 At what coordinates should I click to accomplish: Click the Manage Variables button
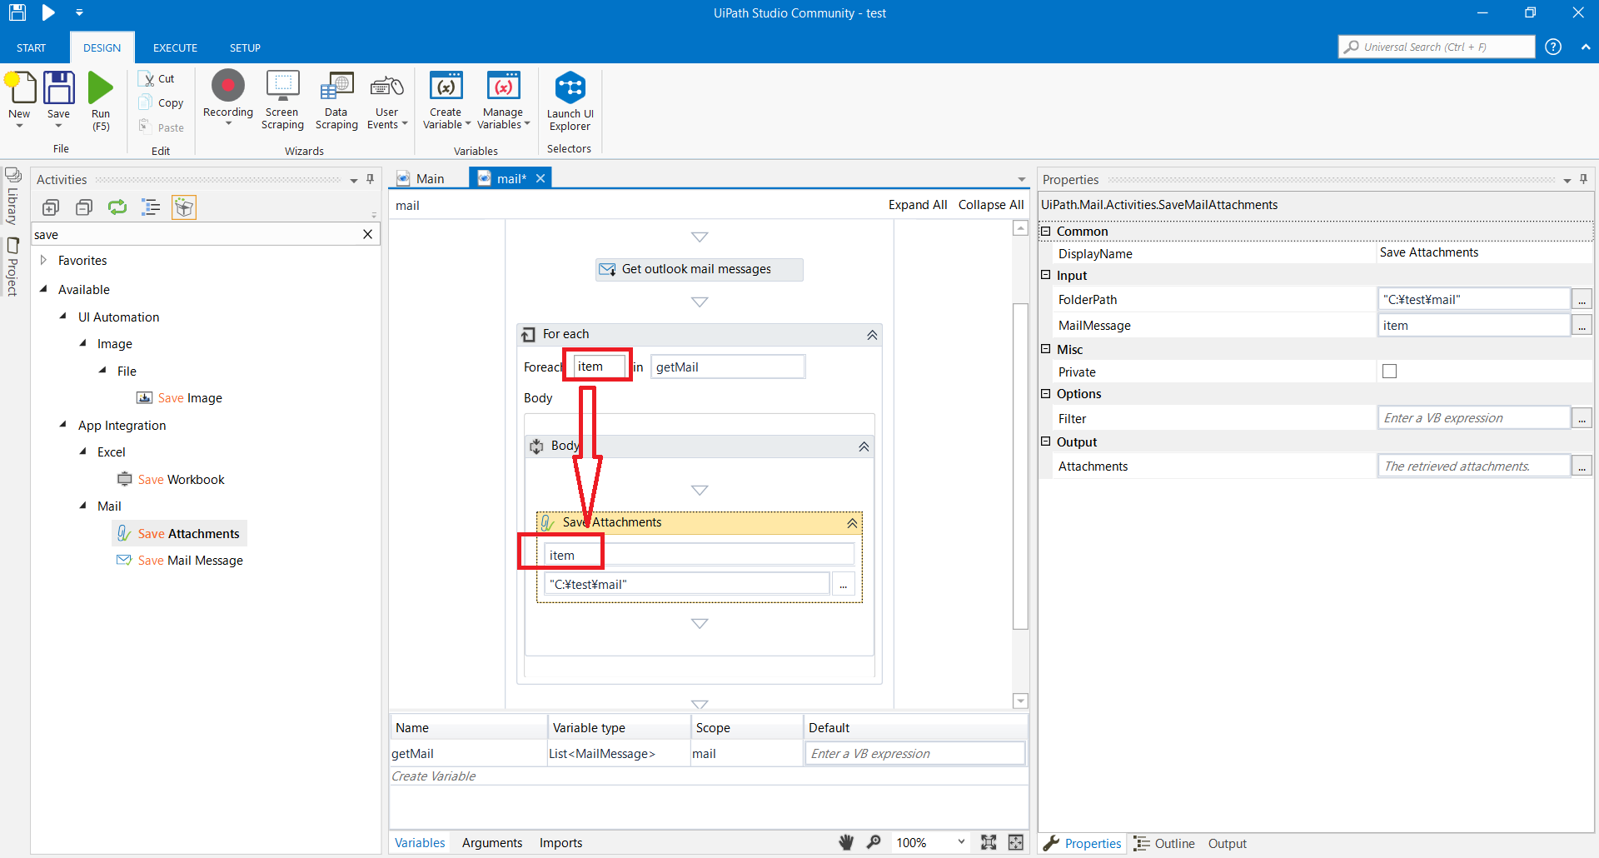coord(503,100)
